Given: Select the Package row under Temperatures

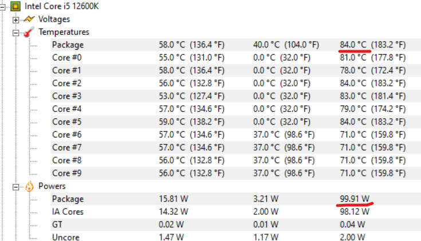Looking at the screenshot, I should (68, 45).
